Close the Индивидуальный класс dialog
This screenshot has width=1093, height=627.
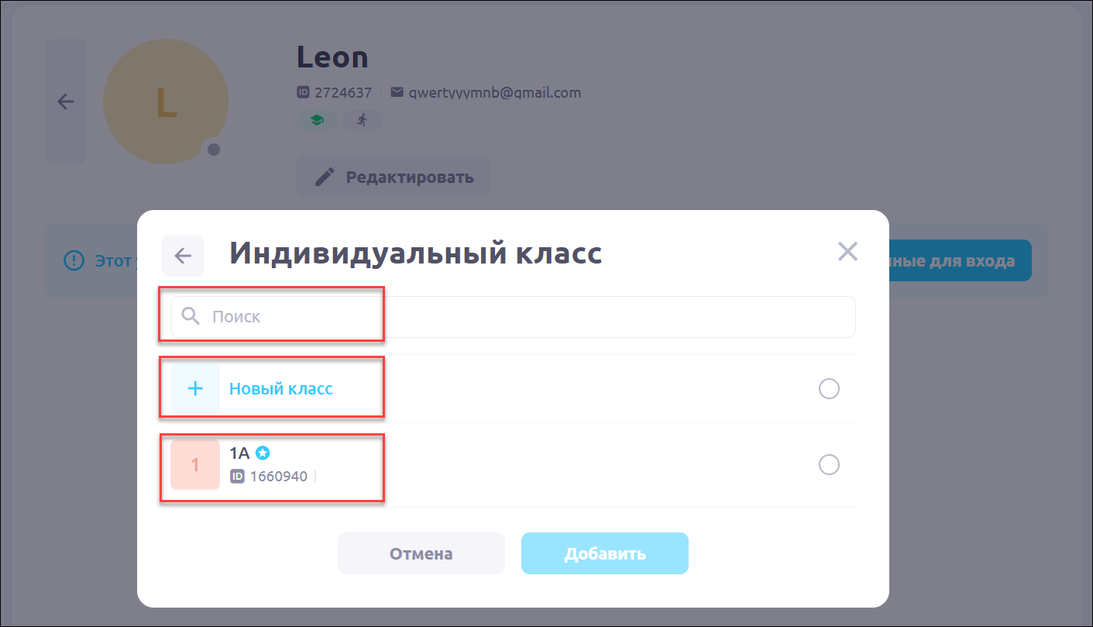point(847,251)
